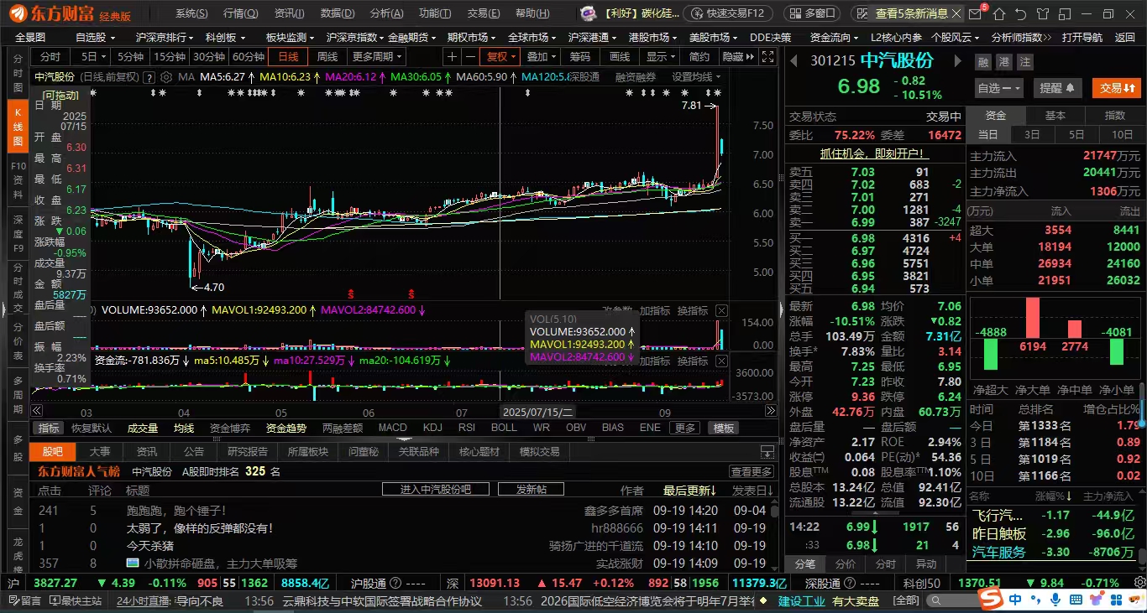The image size is (1147, 613).
Task: Switch to 60分钟 chart tab
Action: [249, 56]
